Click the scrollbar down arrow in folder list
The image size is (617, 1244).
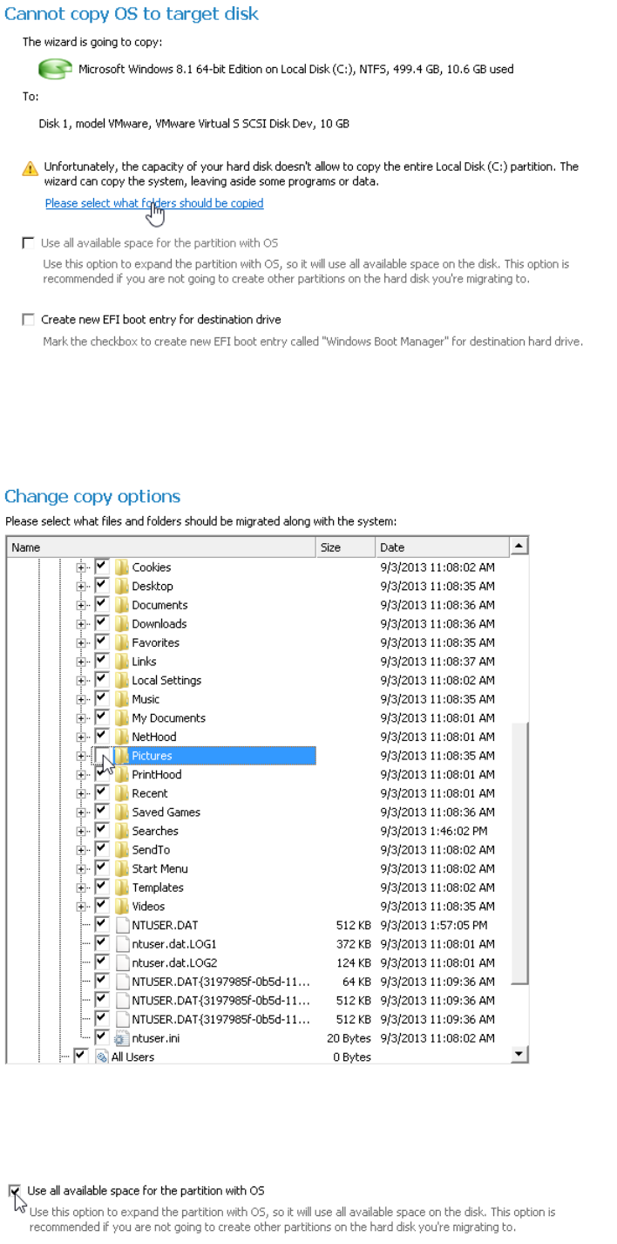(x=519, y=1054)
